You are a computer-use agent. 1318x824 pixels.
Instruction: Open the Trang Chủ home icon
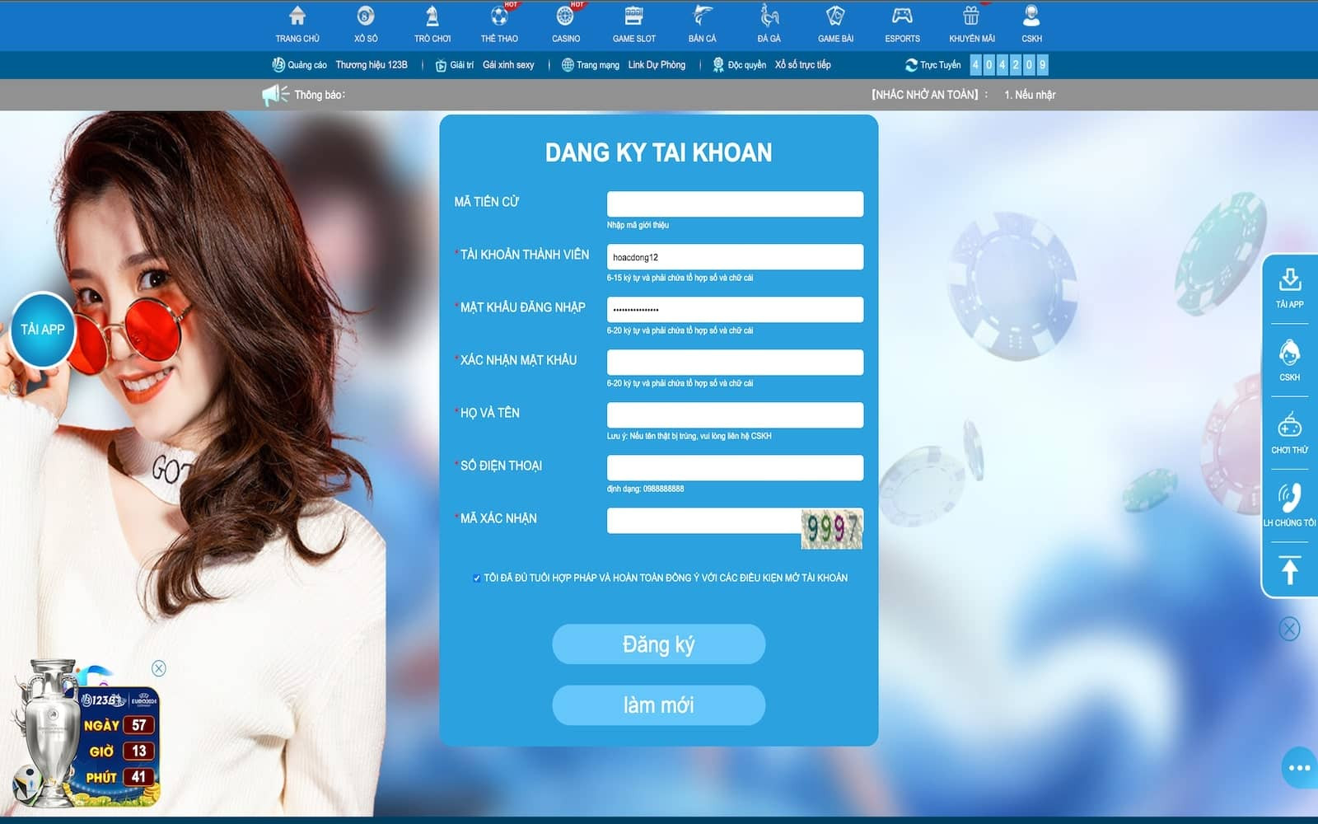(297, 16)
